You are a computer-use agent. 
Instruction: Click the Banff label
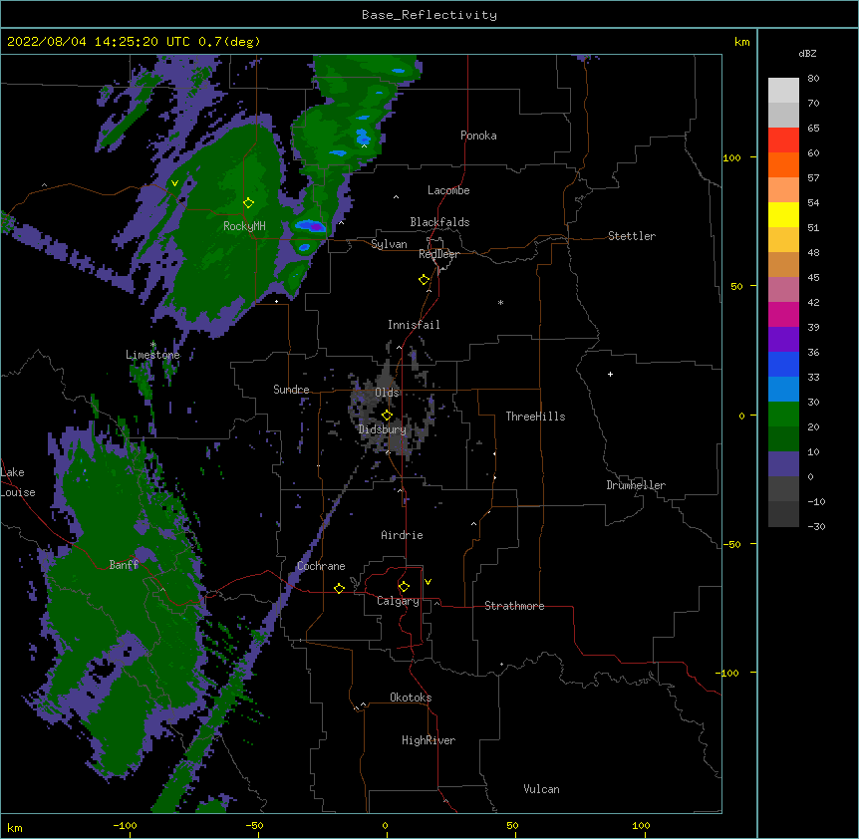124,565
